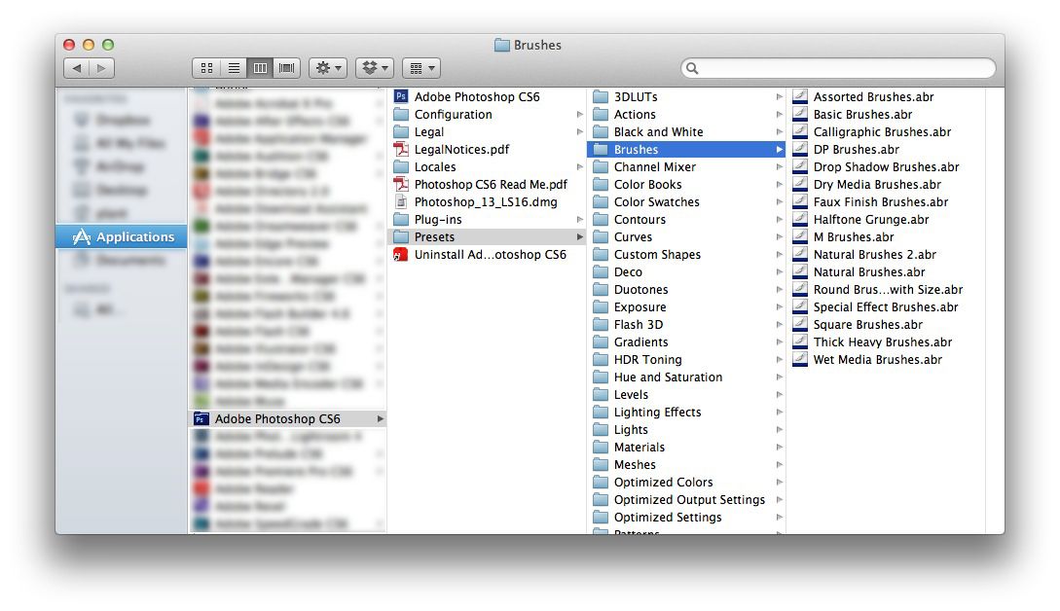Select the Wet Media Brushes.abr icon

[800, 360]
